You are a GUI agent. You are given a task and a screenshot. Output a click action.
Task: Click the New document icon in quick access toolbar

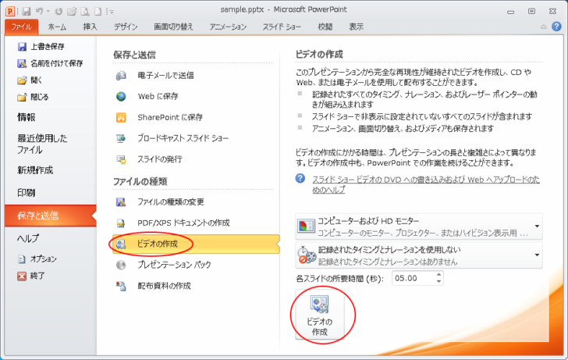click(98, 12)
